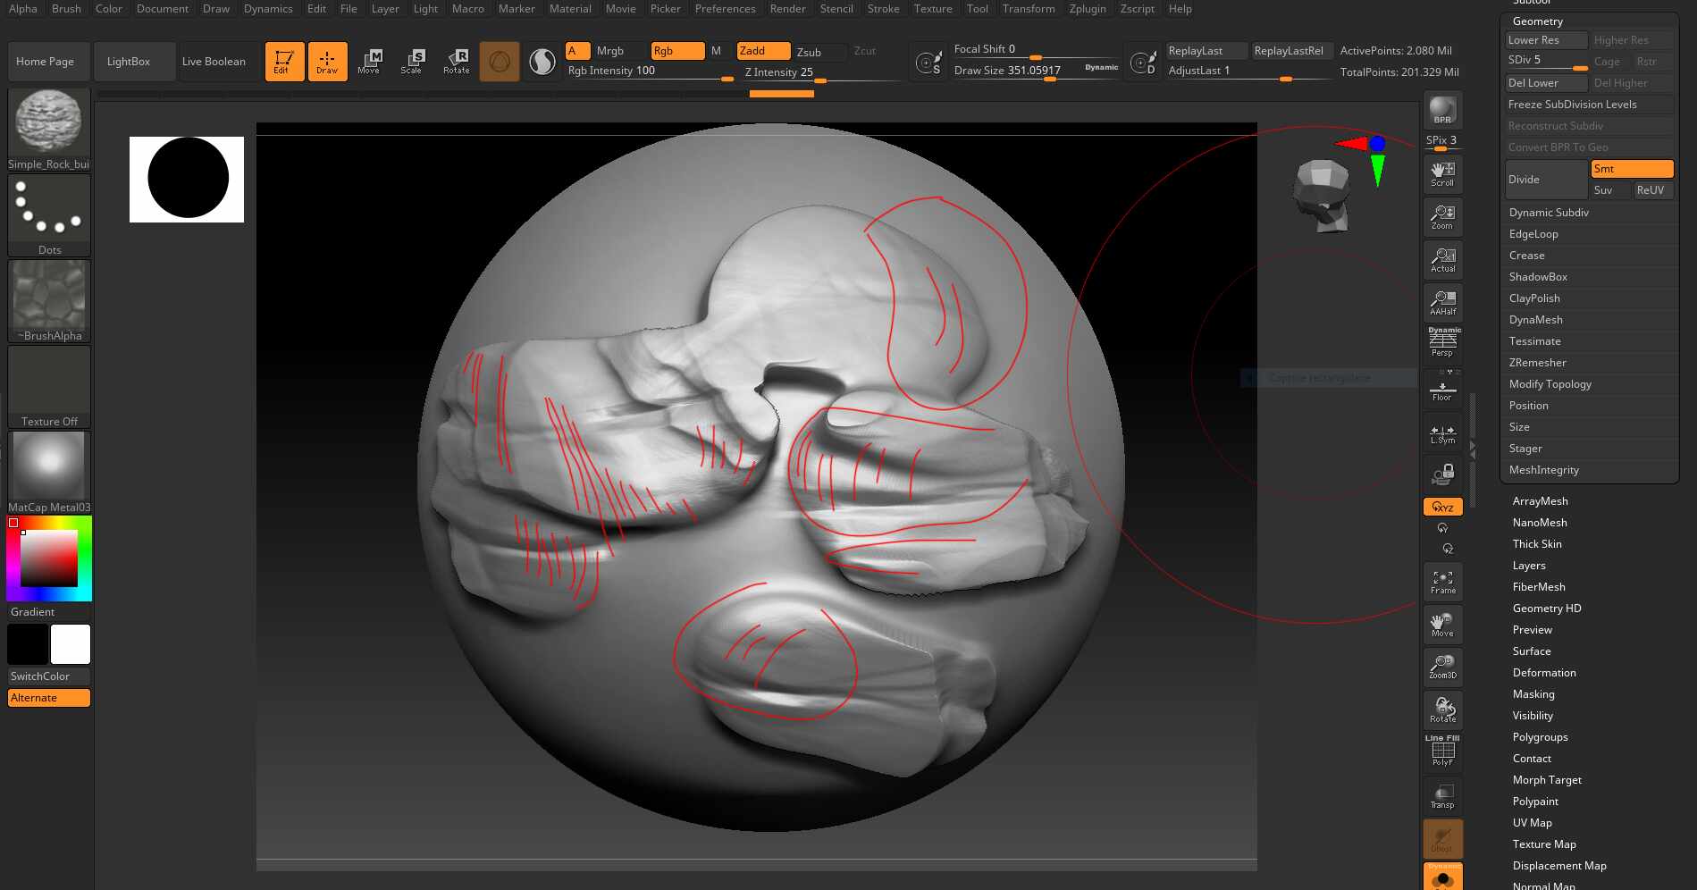The width and height of the screenshot is (1697, 890).
Task: Click the AAHalf zoom icon
Action: point(1442,302)
